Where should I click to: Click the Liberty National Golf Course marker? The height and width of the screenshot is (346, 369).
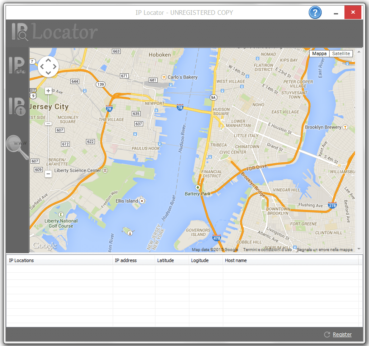click(61, 214)
